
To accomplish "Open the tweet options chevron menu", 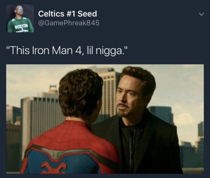I will (201, 14).
